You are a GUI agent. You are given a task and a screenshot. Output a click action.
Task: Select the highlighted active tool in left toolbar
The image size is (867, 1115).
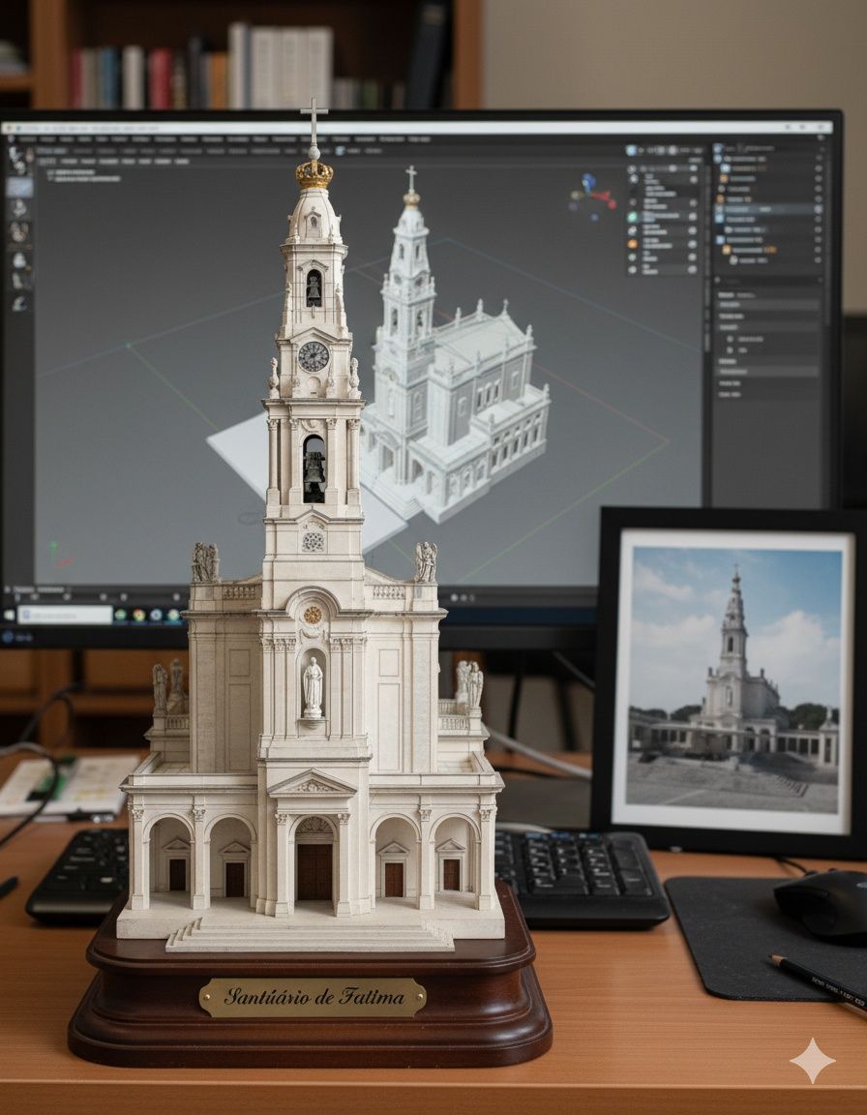(x=20, y=187)
